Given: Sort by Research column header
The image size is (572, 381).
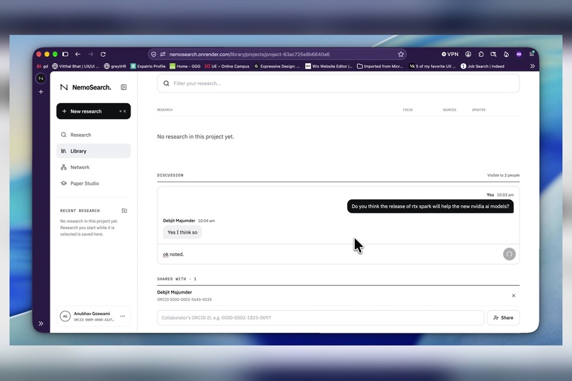Looking at the screenshot, I should pos(165,110).
